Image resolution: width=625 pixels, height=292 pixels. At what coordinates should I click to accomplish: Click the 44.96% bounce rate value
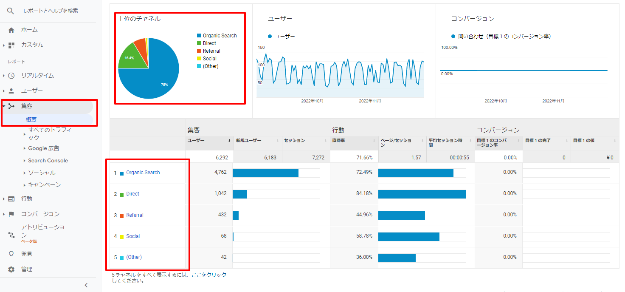click(x=364, y=215)
